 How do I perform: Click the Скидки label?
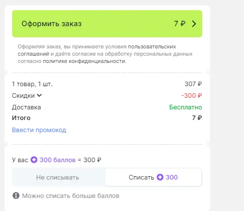point(23,96)
